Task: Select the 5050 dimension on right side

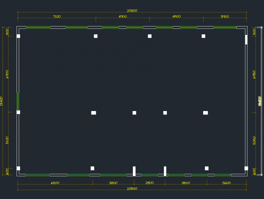Action: click(x=254, y=140)
